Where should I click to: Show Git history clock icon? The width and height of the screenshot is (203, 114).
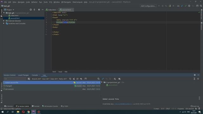189,6
